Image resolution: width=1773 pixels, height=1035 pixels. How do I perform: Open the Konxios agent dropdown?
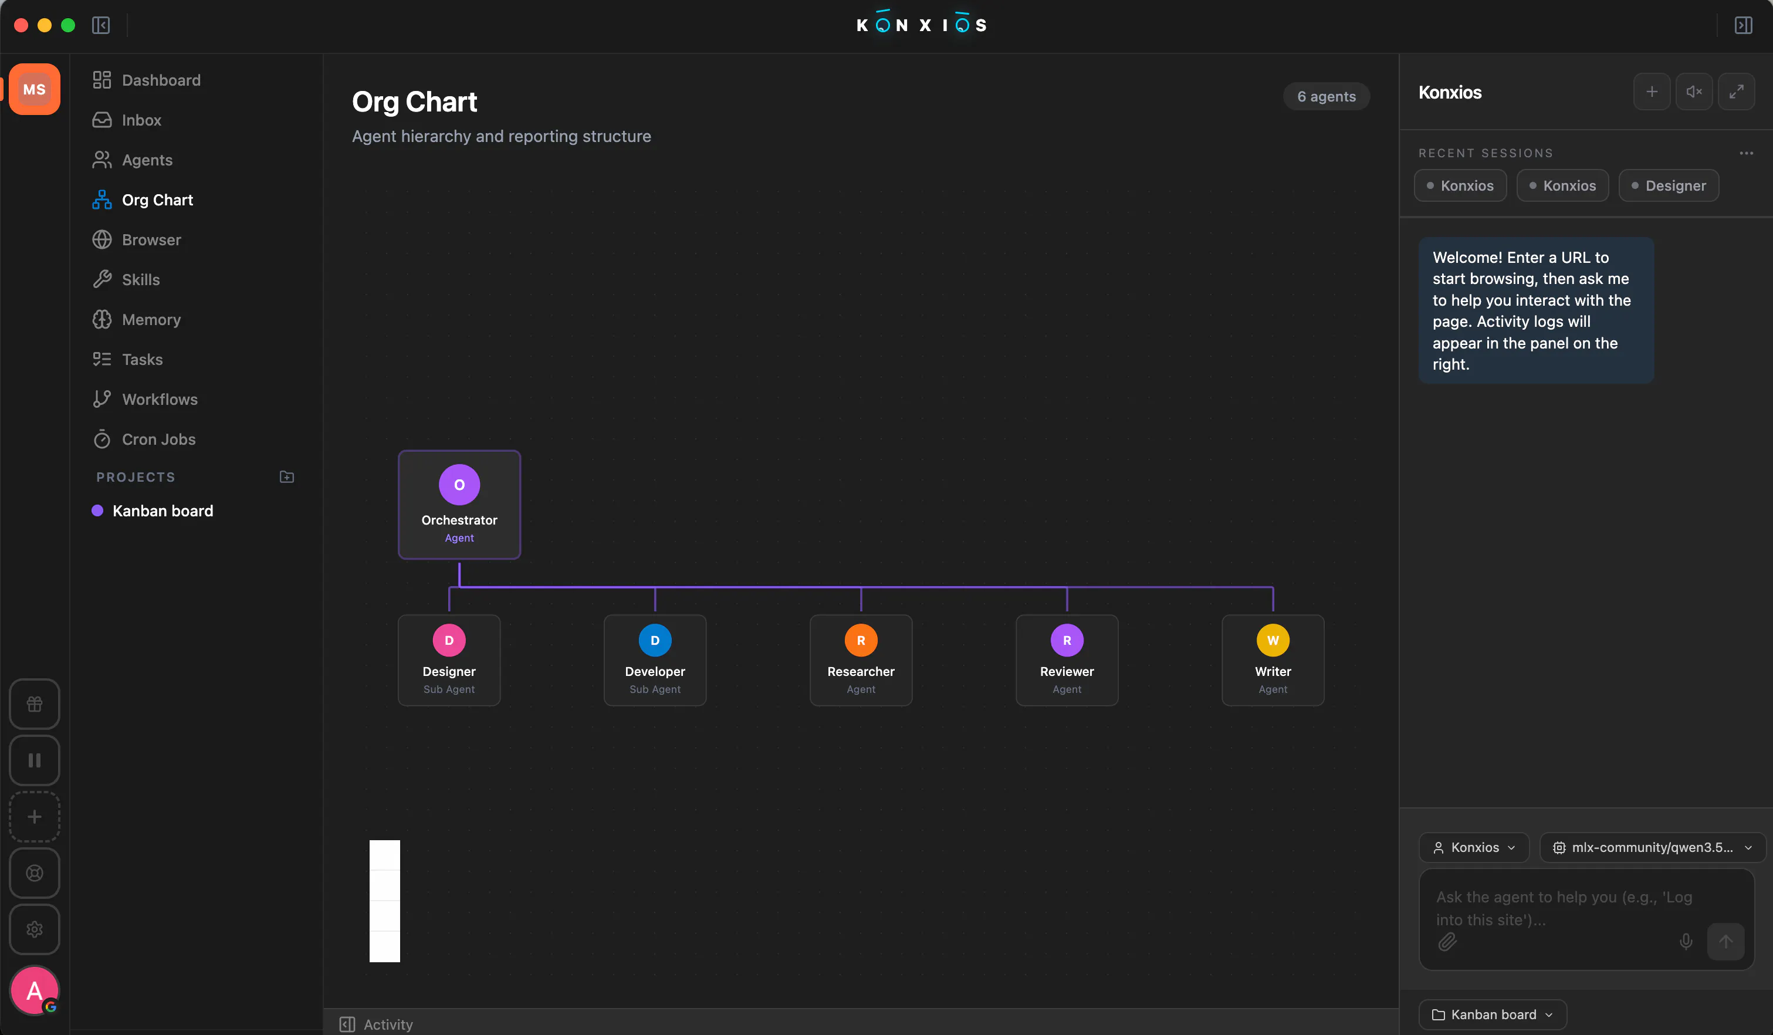1474,847
